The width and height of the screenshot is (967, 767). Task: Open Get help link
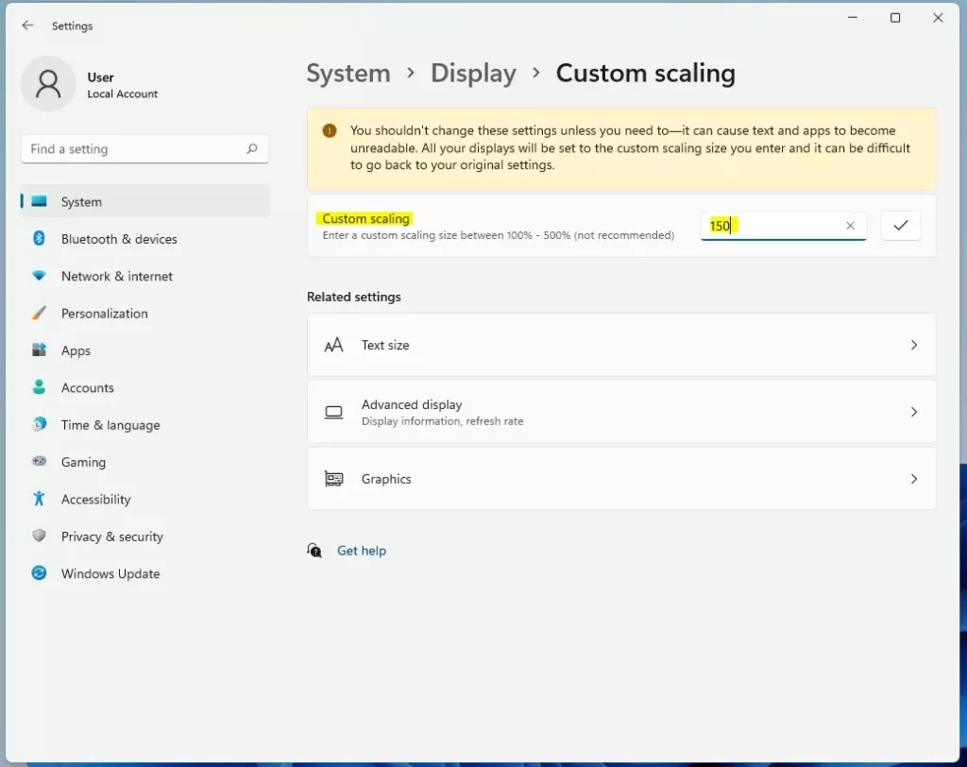(362, 551)
